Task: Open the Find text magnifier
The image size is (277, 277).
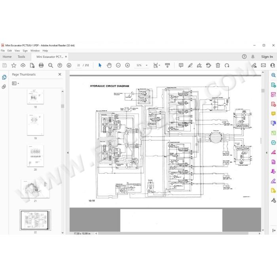Action: 51,65
